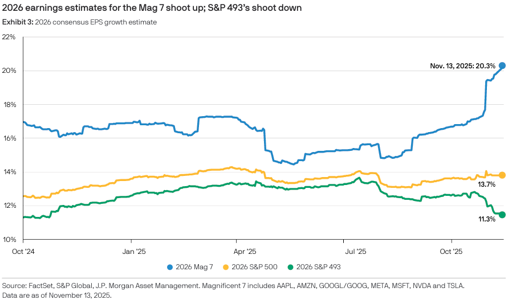Click the green S&P 493 legend dot
The height and width of the screenshot is (304, 512).
pyautogui.click(x=290, y=266)
